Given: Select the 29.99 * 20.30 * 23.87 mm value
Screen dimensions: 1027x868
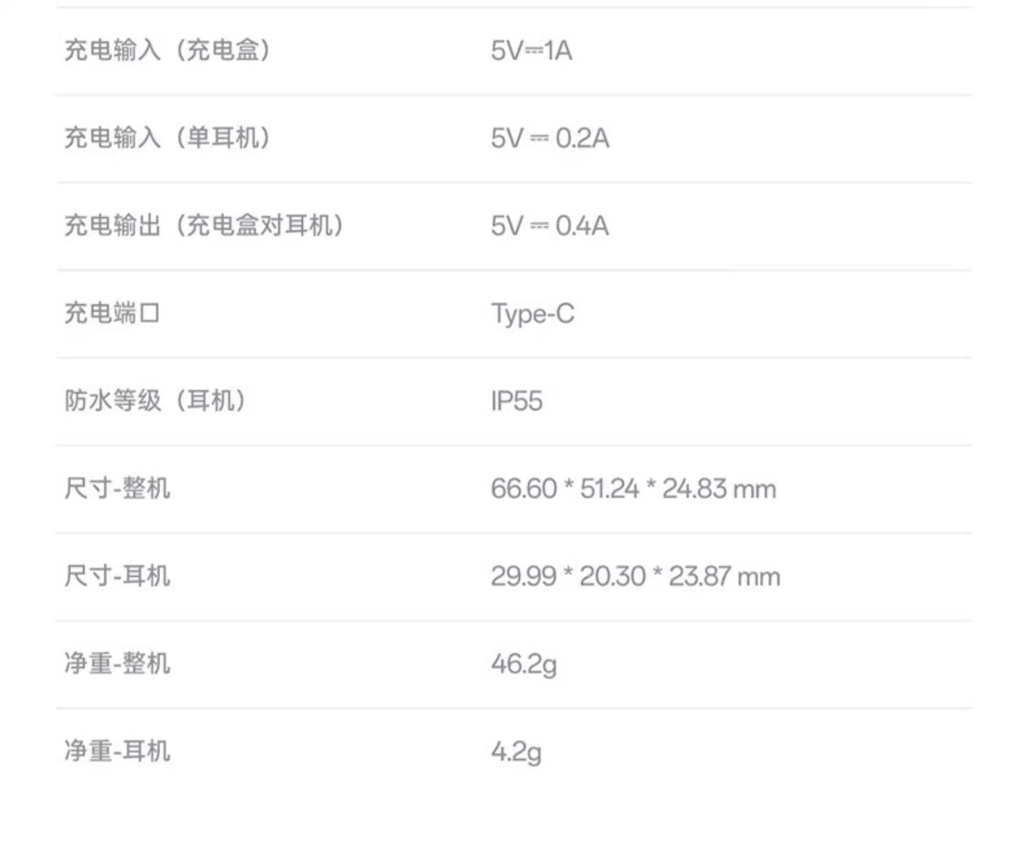Looking at the screenshot, I should (635, 576).
